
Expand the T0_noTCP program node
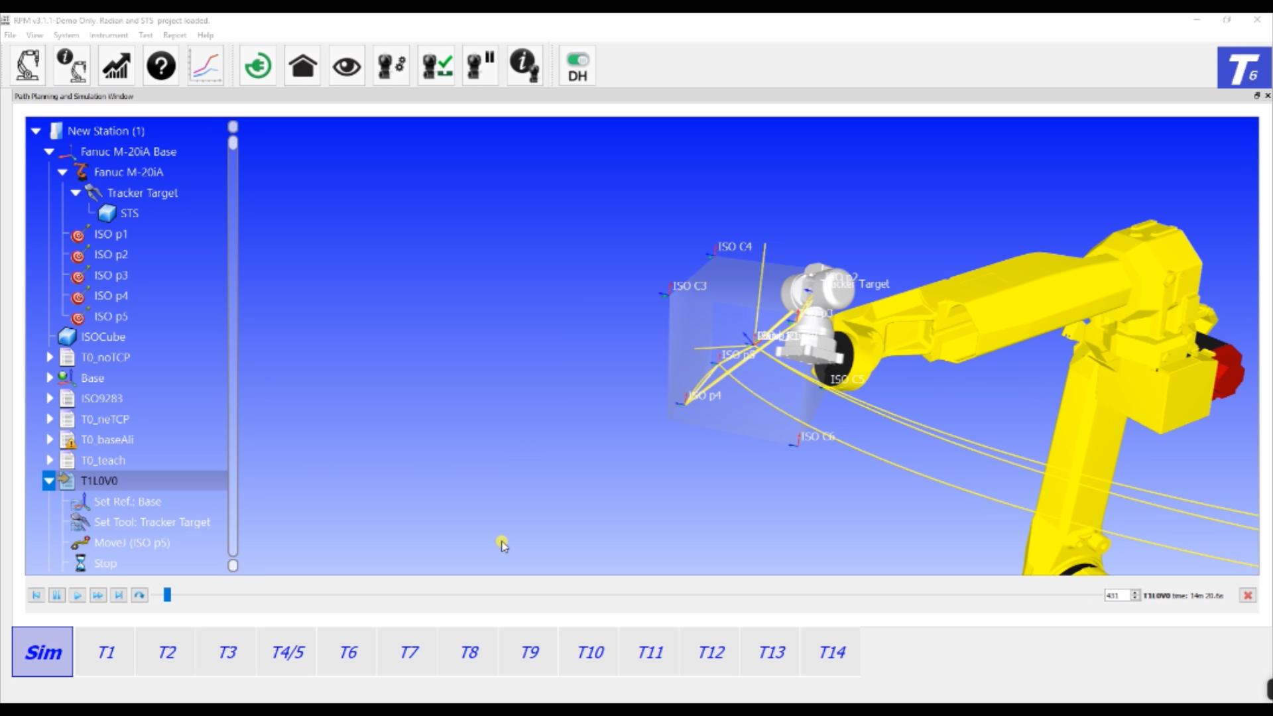click(x=50, y=357)
